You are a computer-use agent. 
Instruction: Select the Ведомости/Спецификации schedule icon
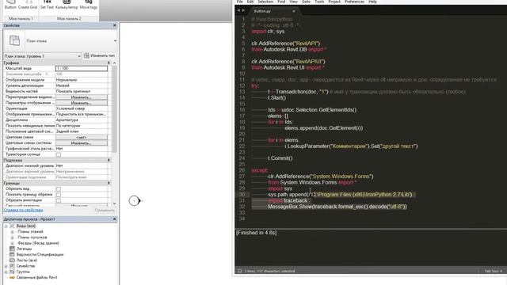click(13, 255)
